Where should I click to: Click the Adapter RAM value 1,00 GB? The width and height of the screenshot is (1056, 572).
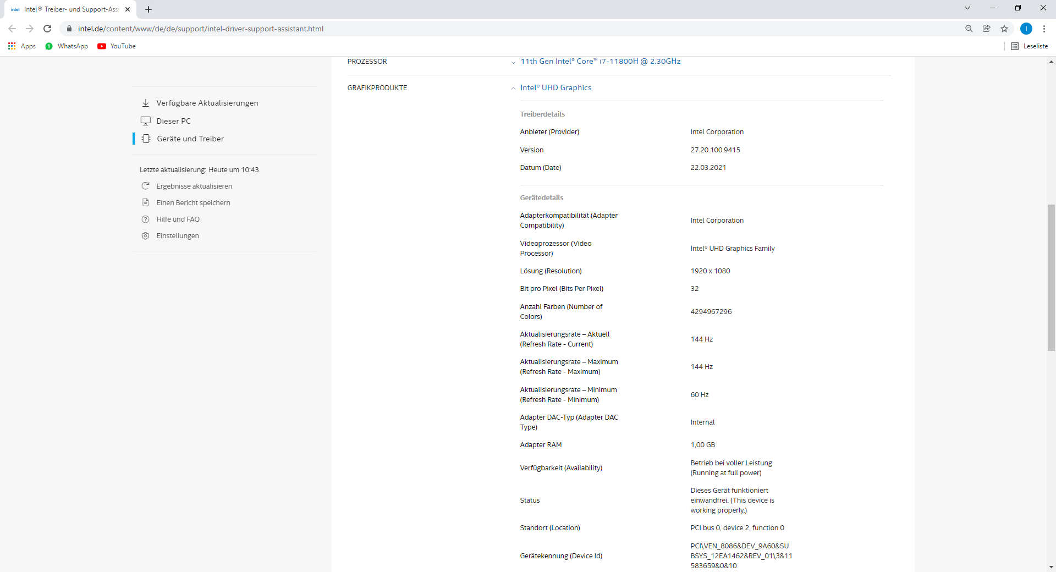point(702,444)
